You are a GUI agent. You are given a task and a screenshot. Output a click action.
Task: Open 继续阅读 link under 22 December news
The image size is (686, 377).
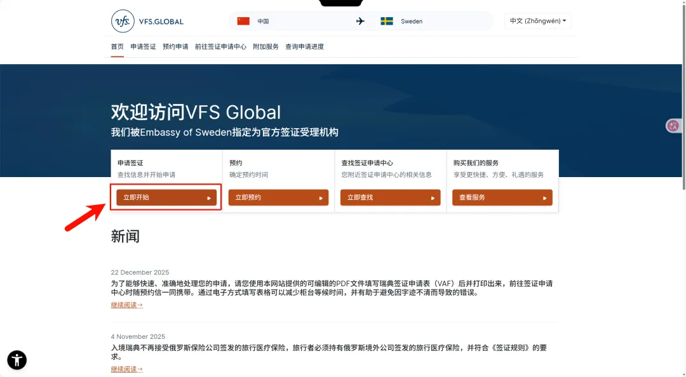[x=127, y=305]
